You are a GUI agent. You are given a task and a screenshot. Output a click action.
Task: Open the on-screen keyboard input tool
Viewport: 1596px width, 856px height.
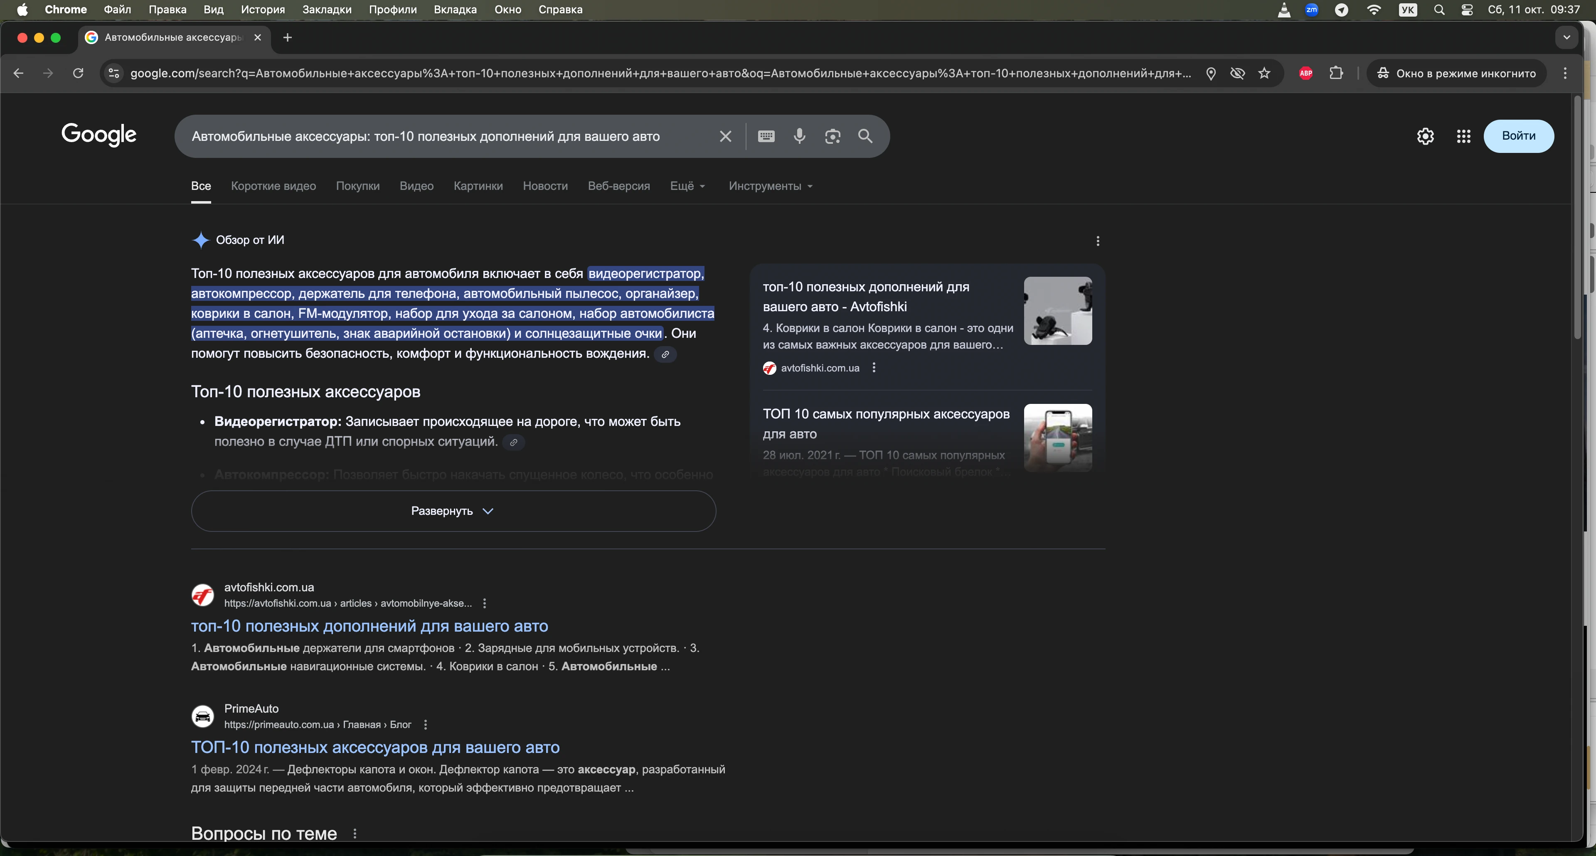point(766,136)
